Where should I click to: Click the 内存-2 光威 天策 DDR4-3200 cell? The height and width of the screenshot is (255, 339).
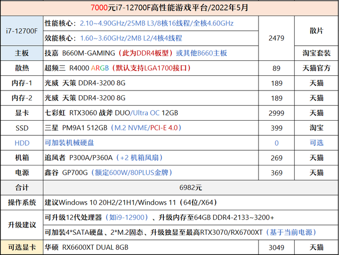151,98
